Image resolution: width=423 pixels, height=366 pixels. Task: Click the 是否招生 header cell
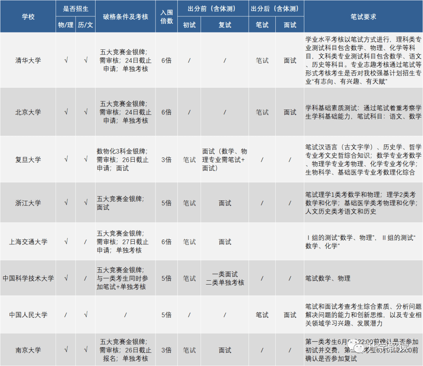pos(76,9)
